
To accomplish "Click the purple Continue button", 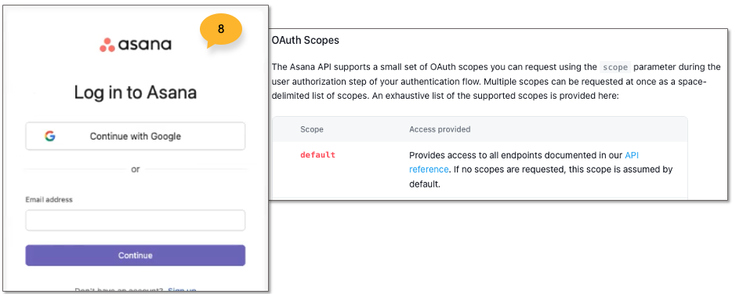I will 136,256.
